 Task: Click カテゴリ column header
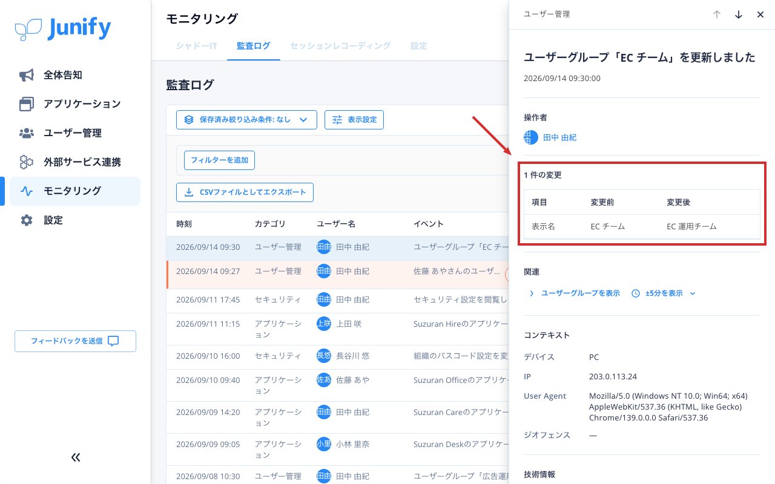[270, 224]
